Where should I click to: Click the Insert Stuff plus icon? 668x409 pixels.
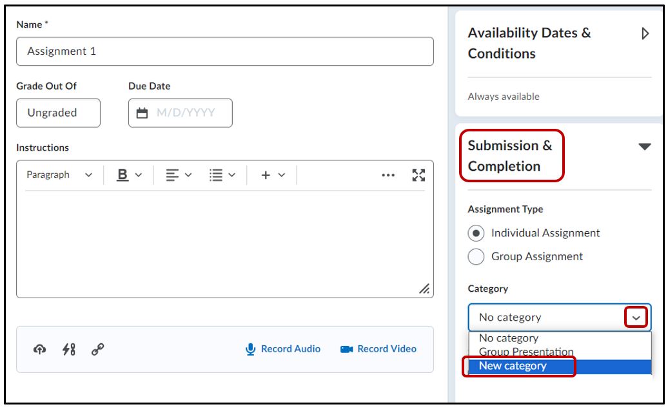coord(272,175)
